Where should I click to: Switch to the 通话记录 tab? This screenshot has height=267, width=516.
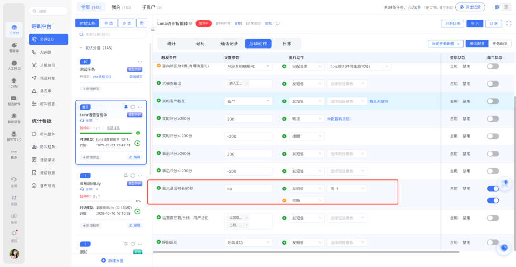229,44
